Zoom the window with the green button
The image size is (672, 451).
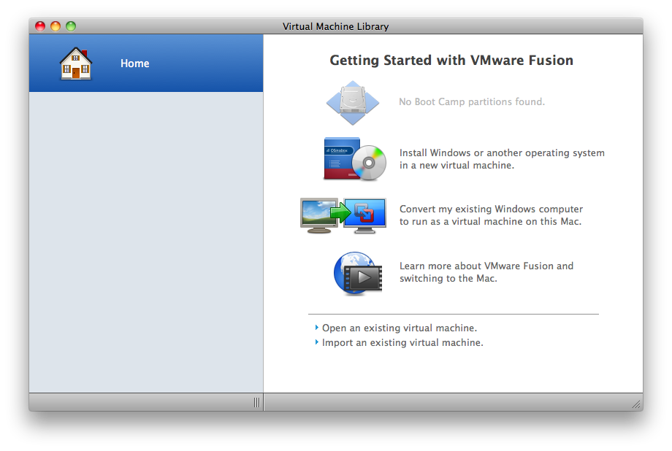(x=71, y=26)
